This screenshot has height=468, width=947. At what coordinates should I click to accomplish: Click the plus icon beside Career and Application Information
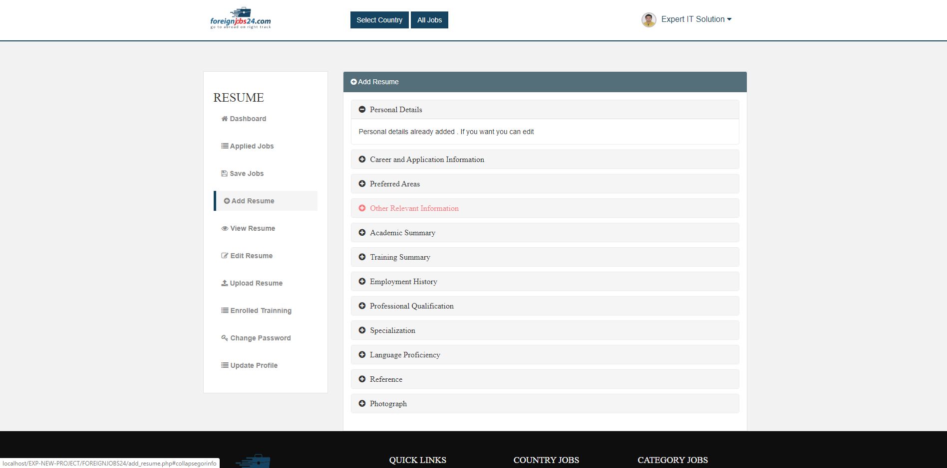[x=362, y=159]
